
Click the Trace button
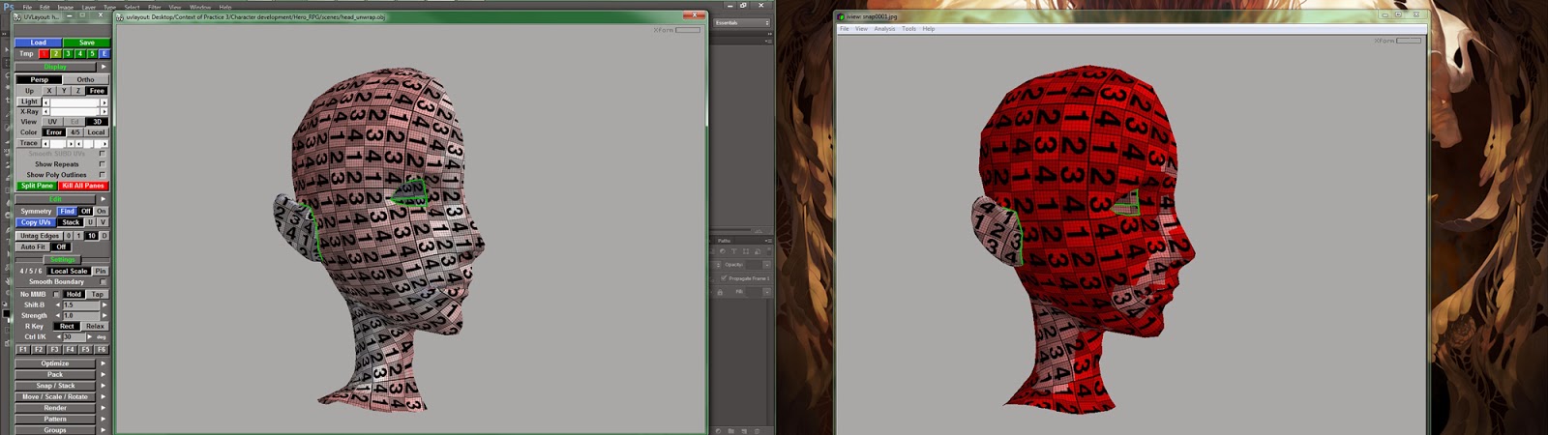pyautogui.click(x=29, y=143)
